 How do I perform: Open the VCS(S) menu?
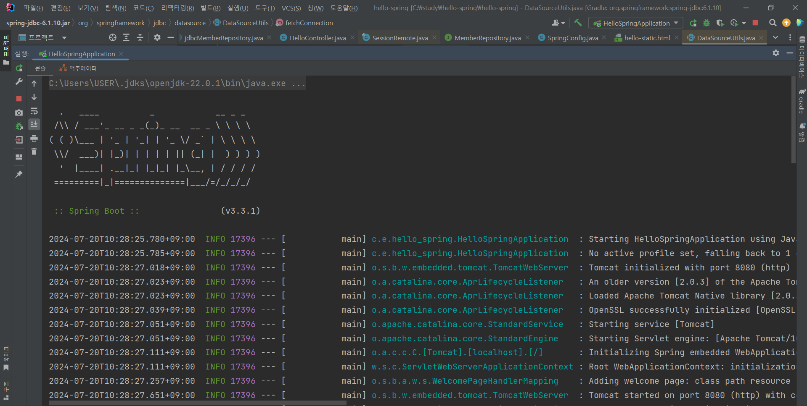pyautogui.click(x=291, y=8)
